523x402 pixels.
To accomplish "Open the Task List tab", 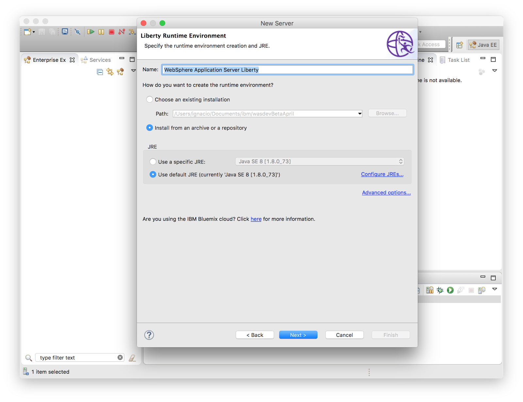I will (458, 60).
